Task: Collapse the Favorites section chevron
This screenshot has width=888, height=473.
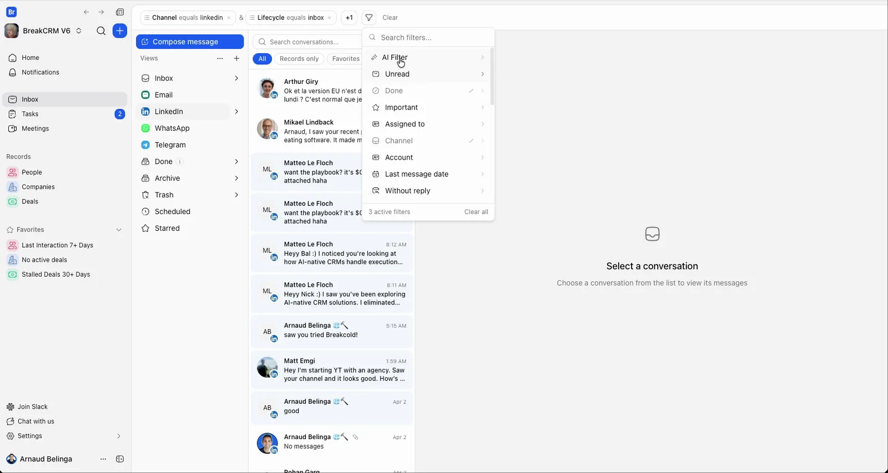Action: click(119, 230)
